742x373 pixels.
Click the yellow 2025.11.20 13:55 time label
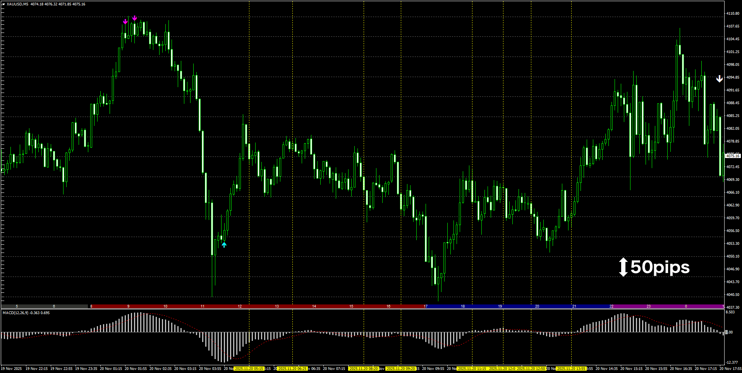[x=571, y=368]
